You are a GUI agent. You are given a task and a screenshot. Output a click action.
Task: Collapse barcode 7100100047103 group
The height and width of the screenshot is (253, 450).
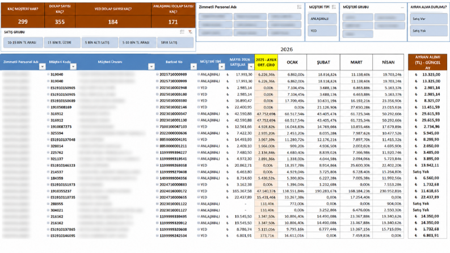[x=157, y=126]
